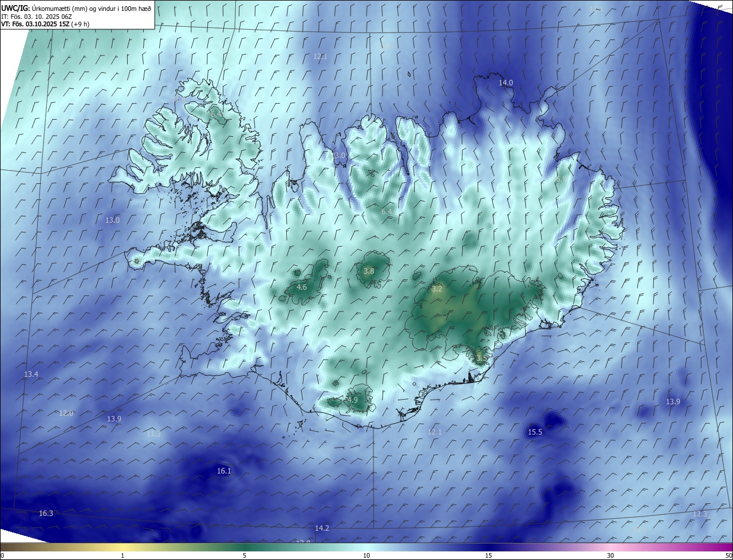Image resolution: width=733 pixels, height=560 pixels.
Task: Click the 16.3 value in the lower corner
Action: (x=46, y=513)
